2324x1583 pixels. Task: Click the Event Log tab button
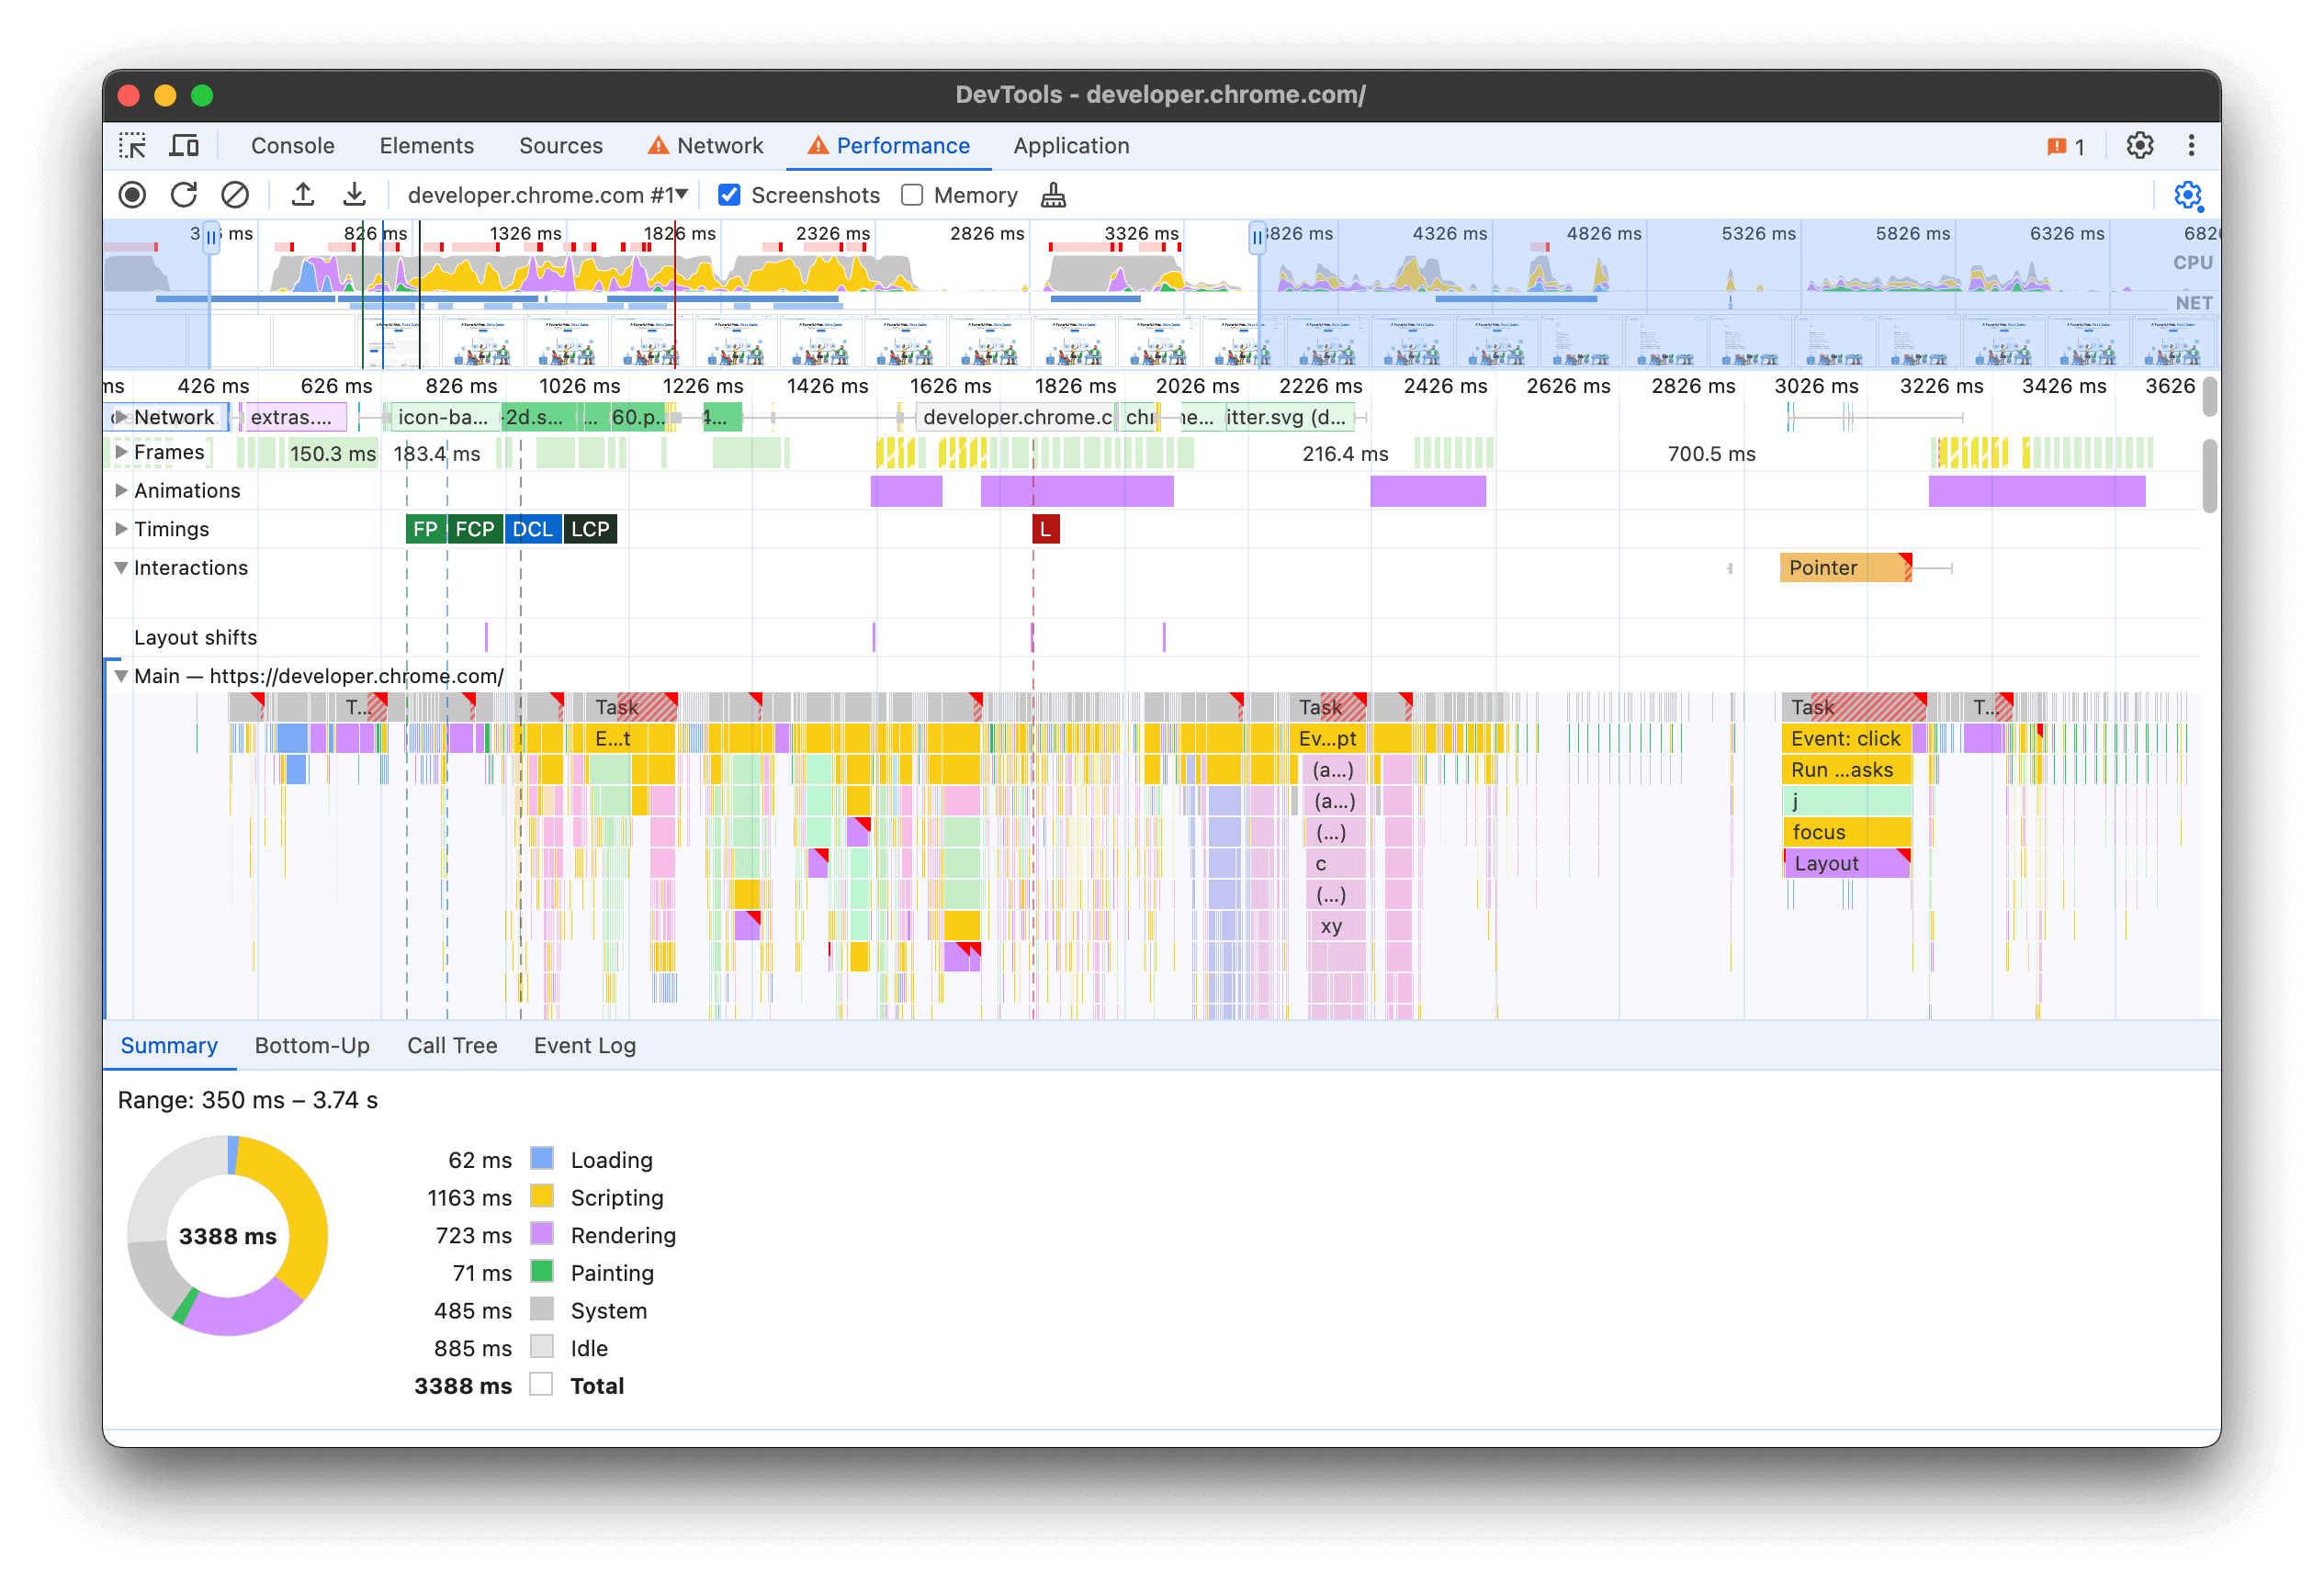tap(582, 1043)
